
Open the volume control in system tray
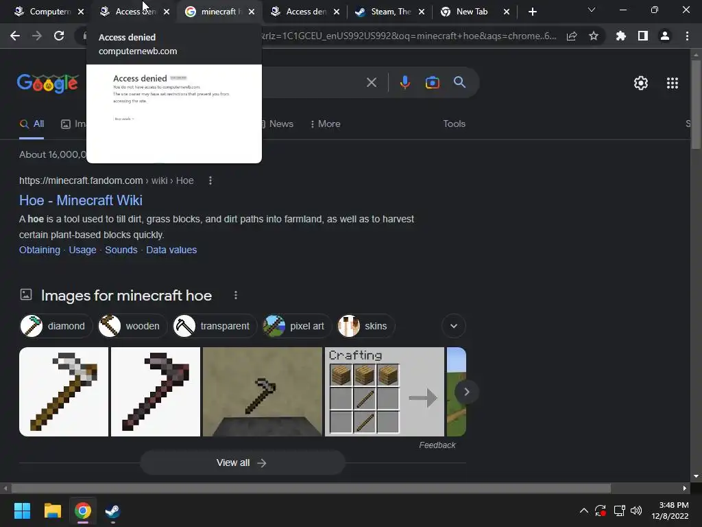coord(636,511)
